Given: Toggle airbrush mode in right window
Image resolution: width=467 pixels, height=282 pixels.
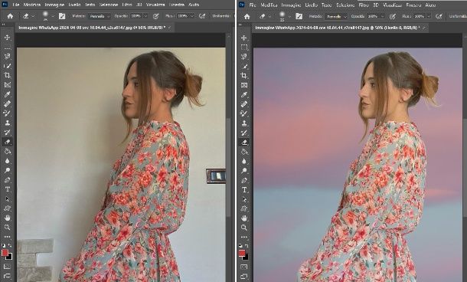Looking at the screenshot, I should [x=439, y=16].
